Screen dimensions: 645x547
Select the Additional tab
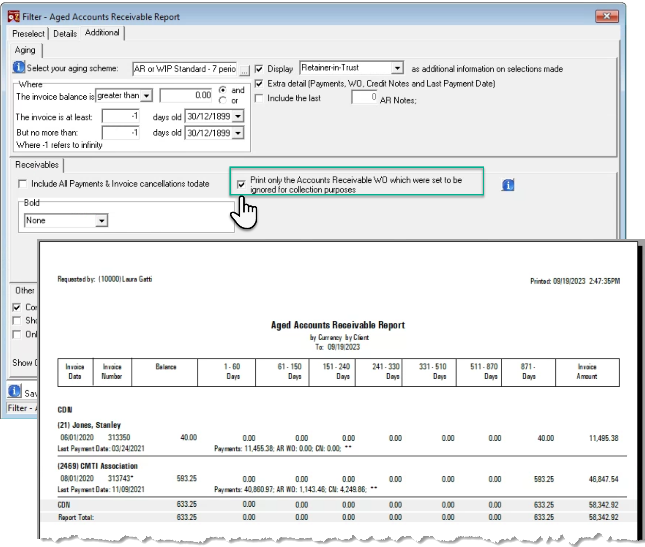pyautogui.click(x=102, y=33)
